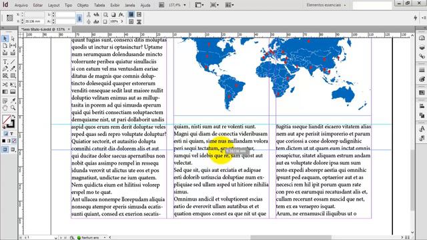Select the Content Collector tool
The height and width of the screenshot is (240, 427).
[x=5, y=53]
